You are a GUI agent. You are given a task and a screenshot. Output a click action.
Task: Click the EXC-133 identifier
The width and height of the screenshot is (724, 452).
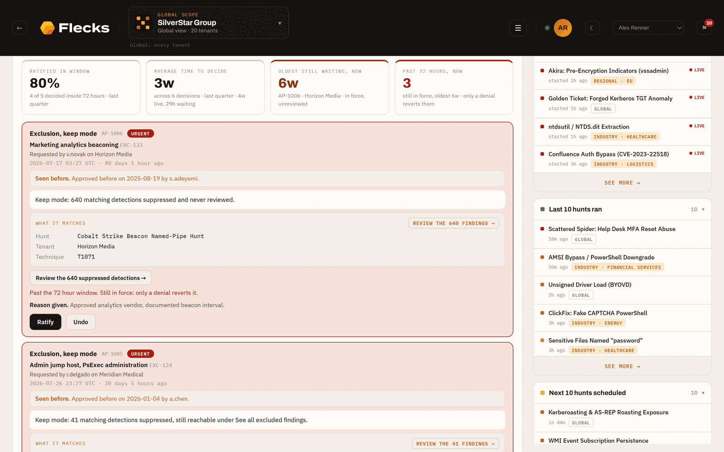[x=131, y=145]
